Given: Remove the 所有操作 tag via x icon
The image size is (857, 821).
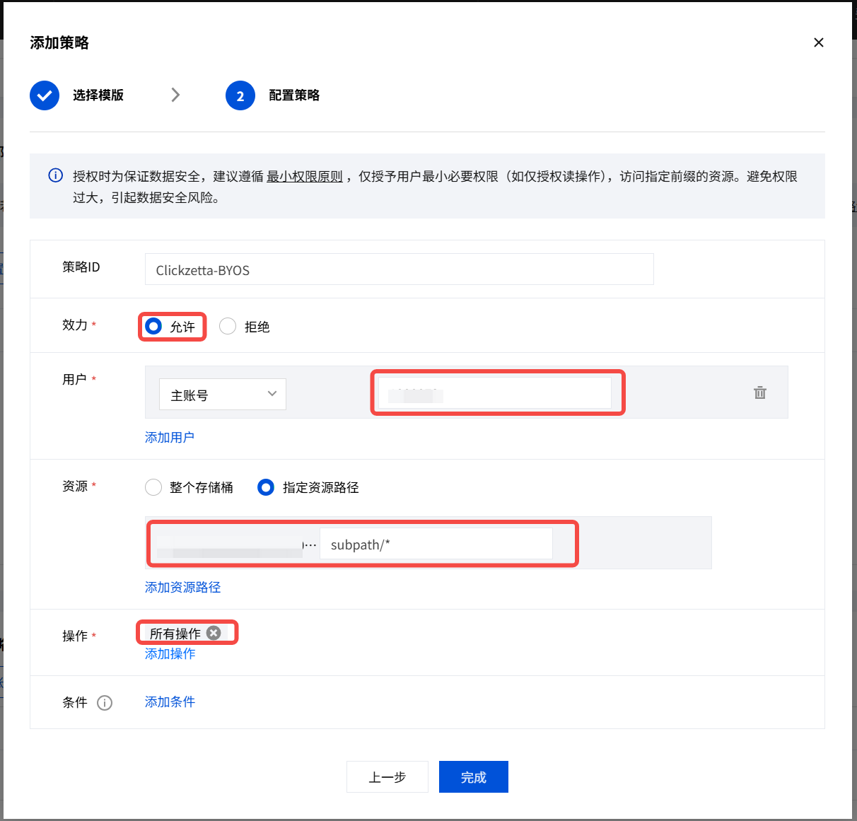Looking at the screenshot, I should pyautogui.click(x=214, y=633).
